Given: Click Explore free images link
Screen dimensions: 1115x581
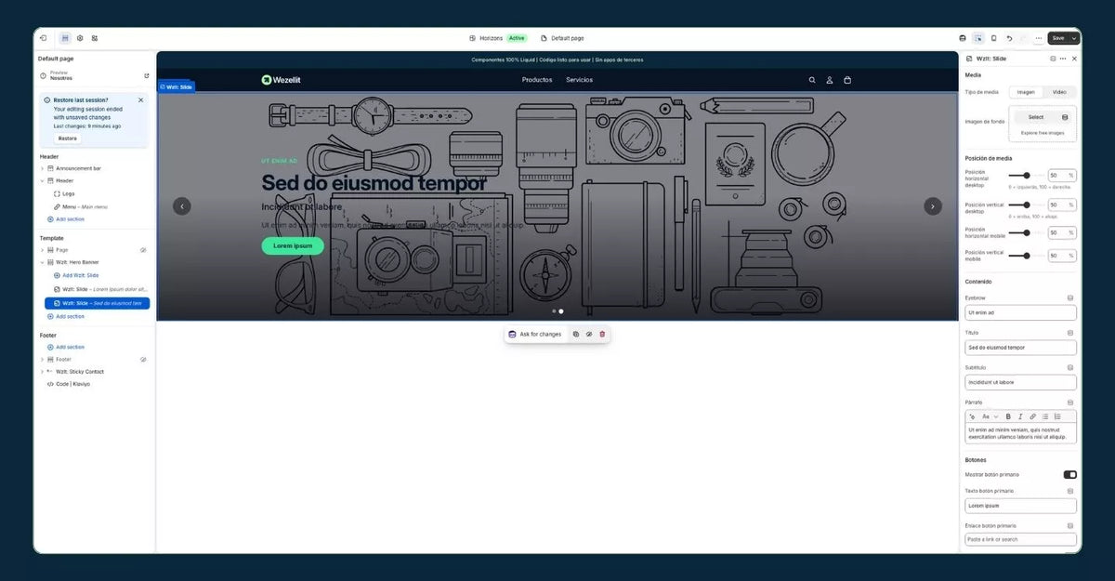Looking at the screenshot, I should tap(1043, 133).
